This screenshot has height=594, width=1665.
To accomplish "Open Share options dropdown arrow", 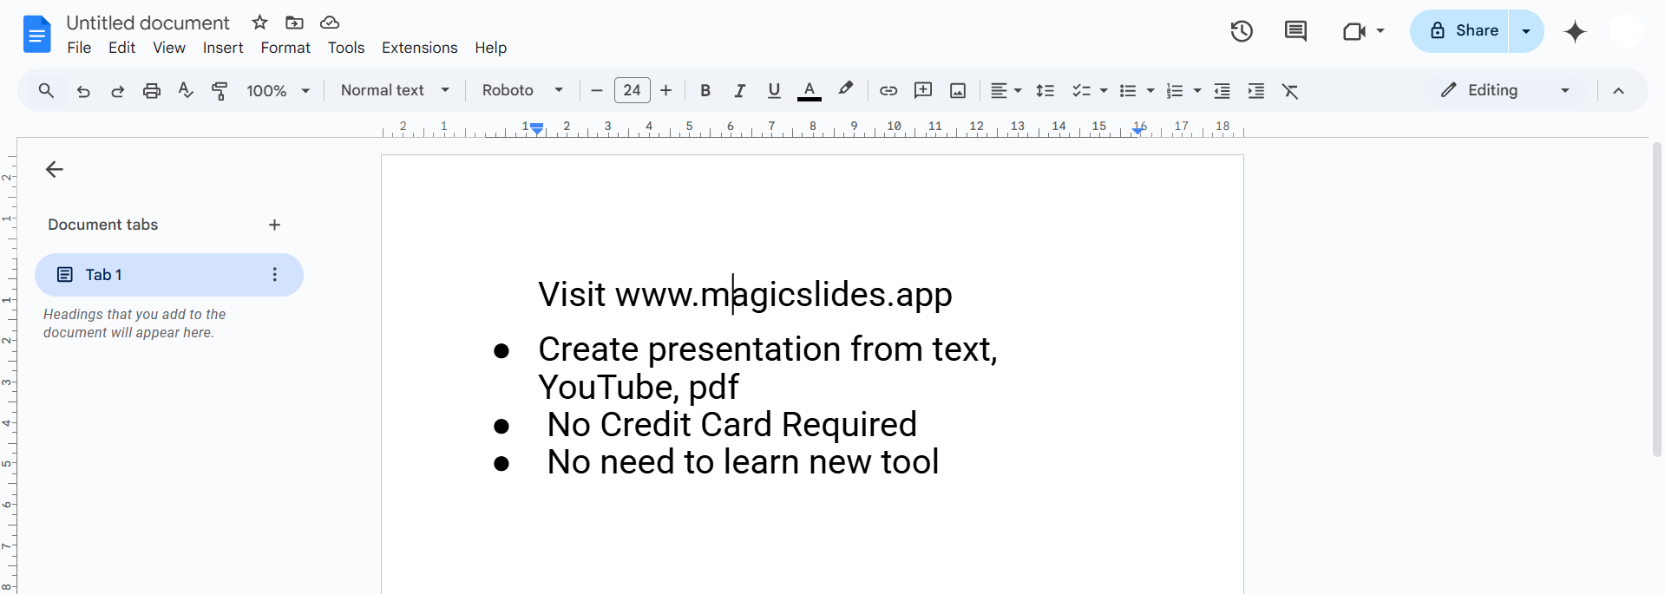I will tap(1526, 31).
